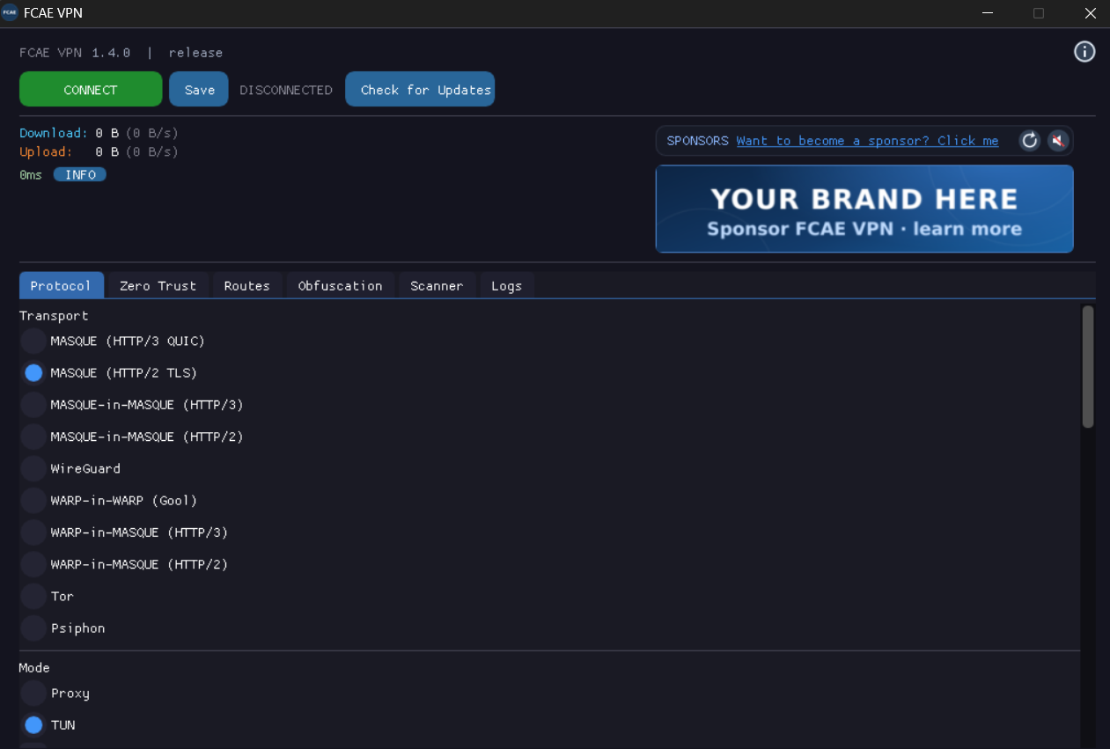The width and height of the screenshot is (1110, 749).
Task: Click the FCAE VPN app logo in title bar
Action: (x=10, y=13)
